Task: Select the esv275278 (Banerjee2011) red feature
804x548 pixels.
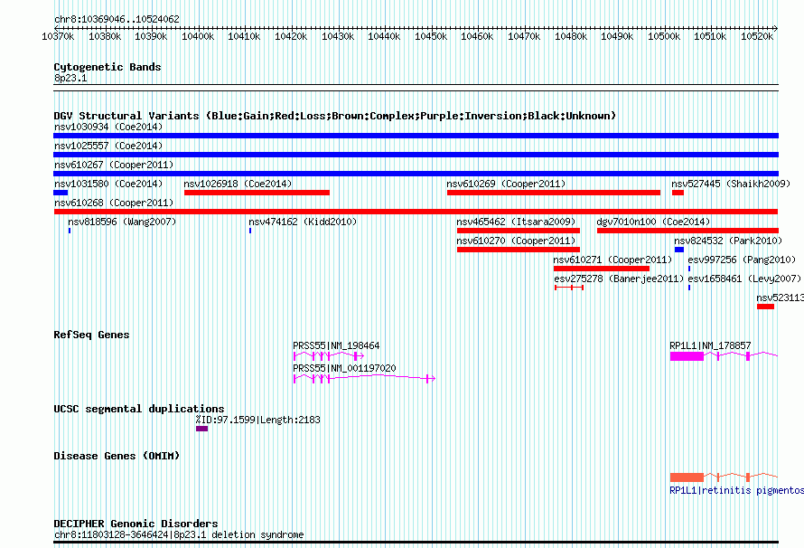Action: coord(568,288)
